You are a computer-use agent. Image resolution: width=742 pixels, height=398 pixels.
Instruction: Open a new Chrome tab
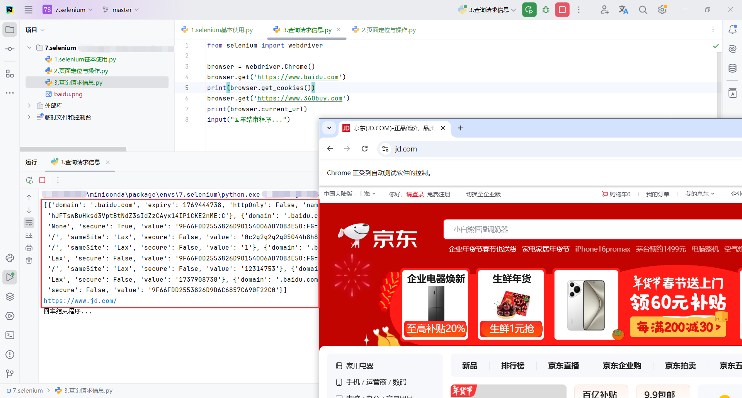tap(460, 128)
